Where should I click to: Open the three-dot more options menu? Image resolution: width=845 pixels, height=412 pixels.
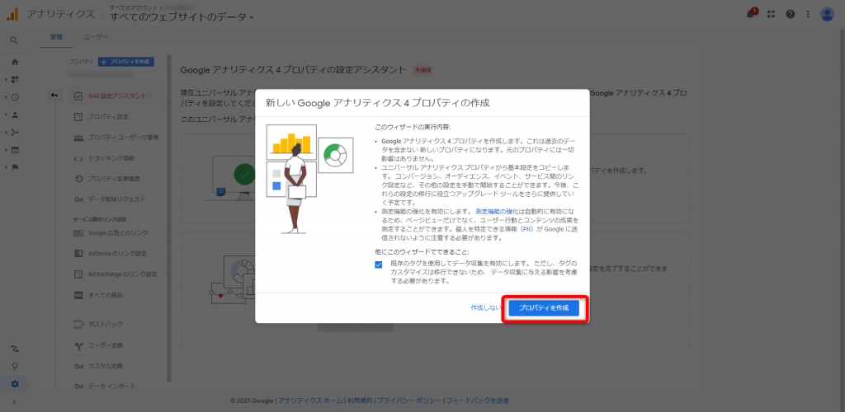point(807,15)
